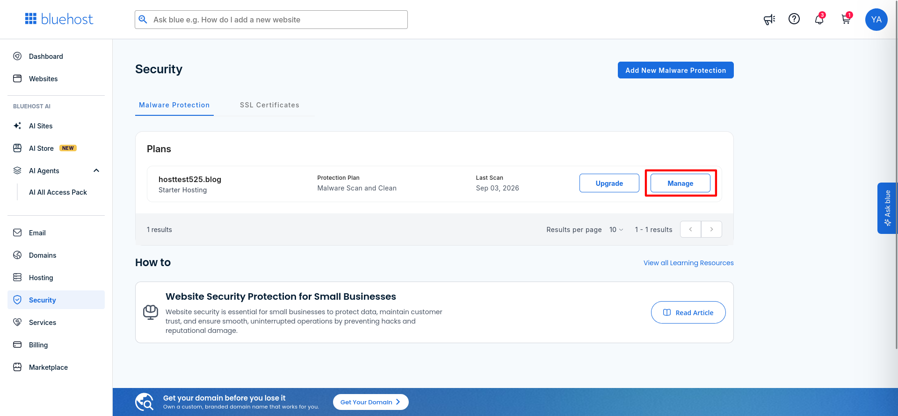Click the Hosting server icon
This screenshot has width=898, height=416.
point(17,277)
